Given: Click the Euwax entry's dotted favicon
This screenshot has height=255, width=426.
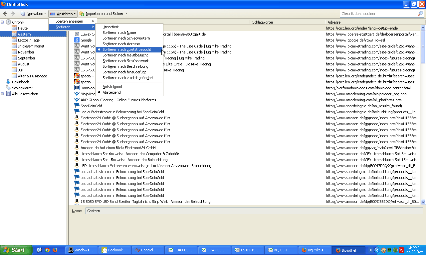Looking at the screenshot, I should point(77,34).
